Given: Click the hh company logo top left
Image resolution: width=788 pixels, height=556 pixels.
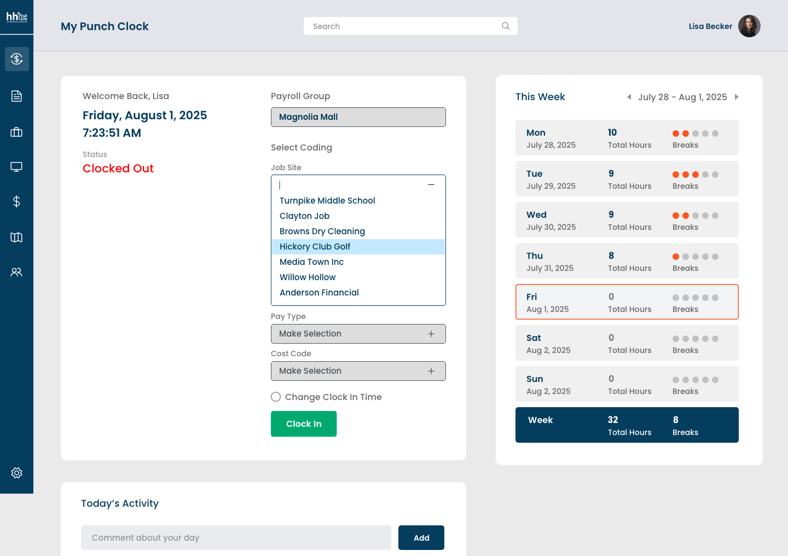Looking at the screenshot, I should click(x=16, y=17).
